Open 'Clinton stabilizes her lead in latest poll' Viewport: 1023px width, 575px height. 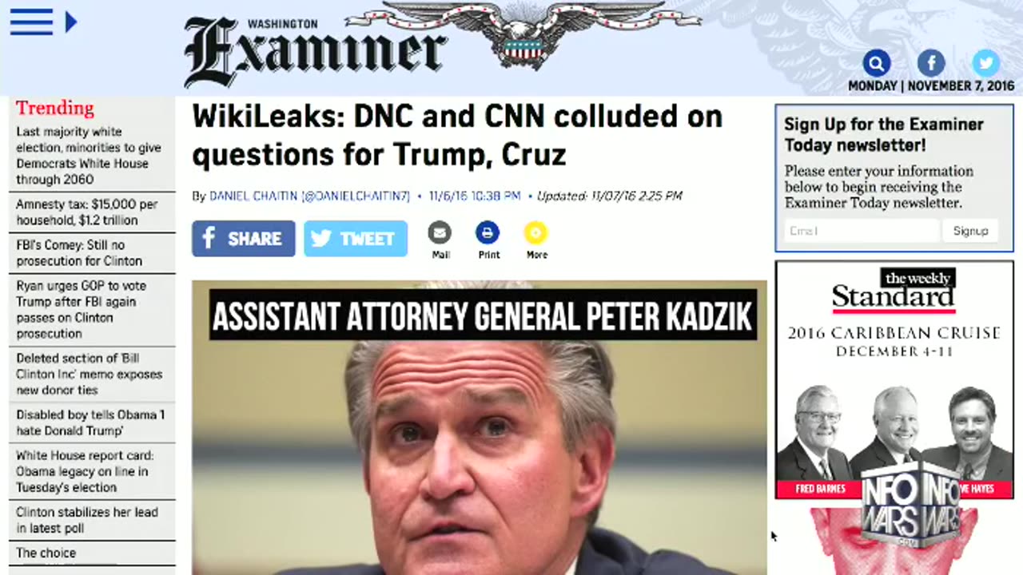(87, 520)
